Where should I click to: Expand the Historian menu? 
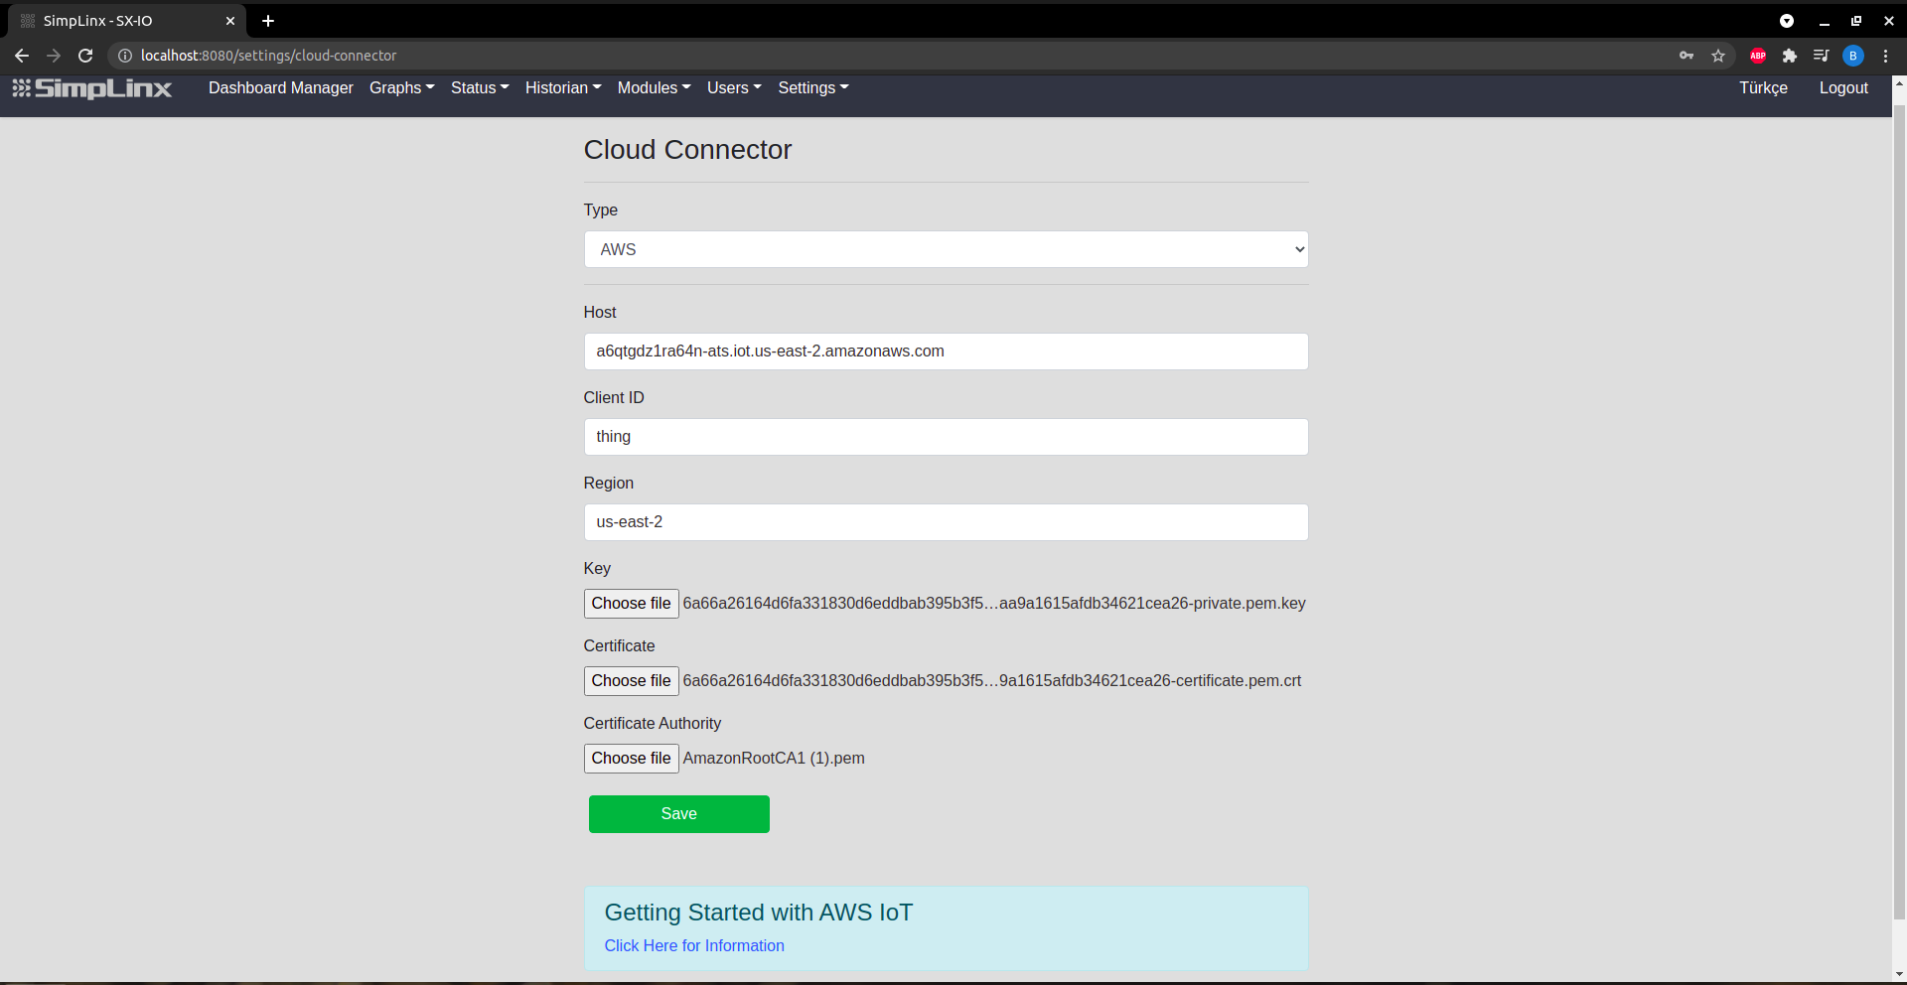pyautogui.click(x=563, y=88)
